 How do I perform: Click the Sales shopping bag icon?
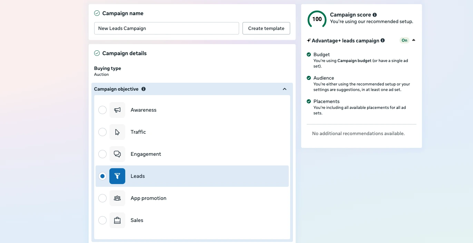117,220
